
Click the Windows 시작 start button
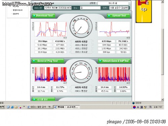[2, 107]
